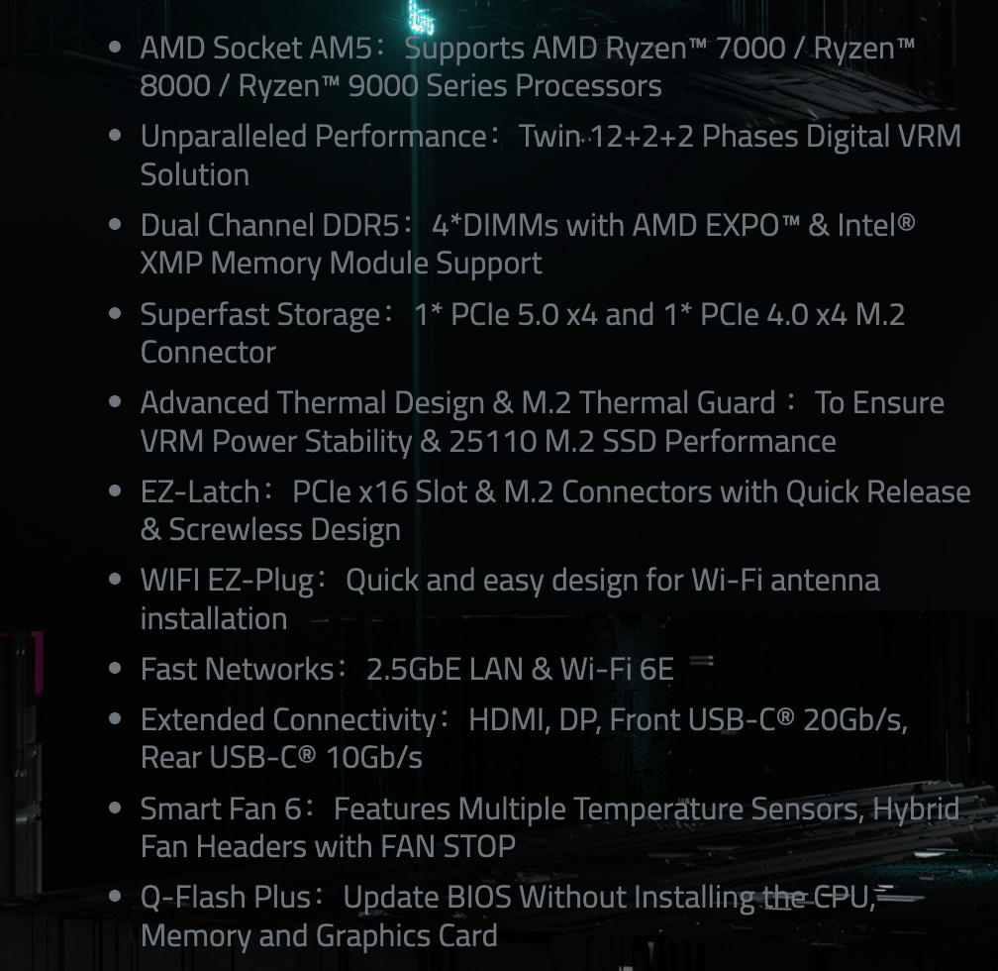Click the "Unparalleled Performance" feature heading
This screenshot has height=971, width=998.
[x=312, y=136]
